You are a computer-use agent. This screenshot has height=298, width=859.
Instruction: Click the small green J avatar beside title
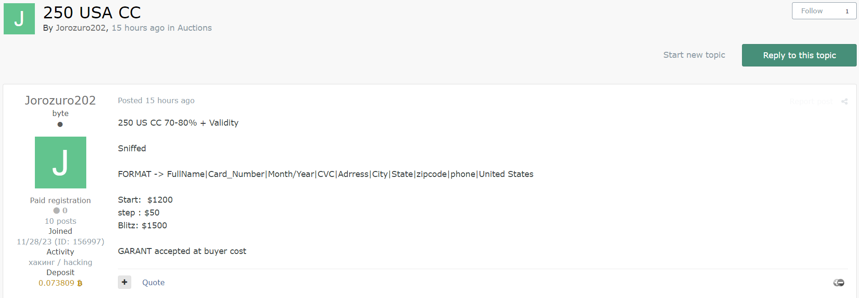point(19,19)
